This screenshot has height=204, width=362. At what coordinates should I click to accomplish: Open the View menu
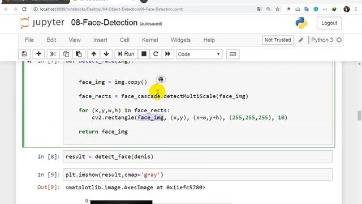pyautogui.click(x=75, y=40)
